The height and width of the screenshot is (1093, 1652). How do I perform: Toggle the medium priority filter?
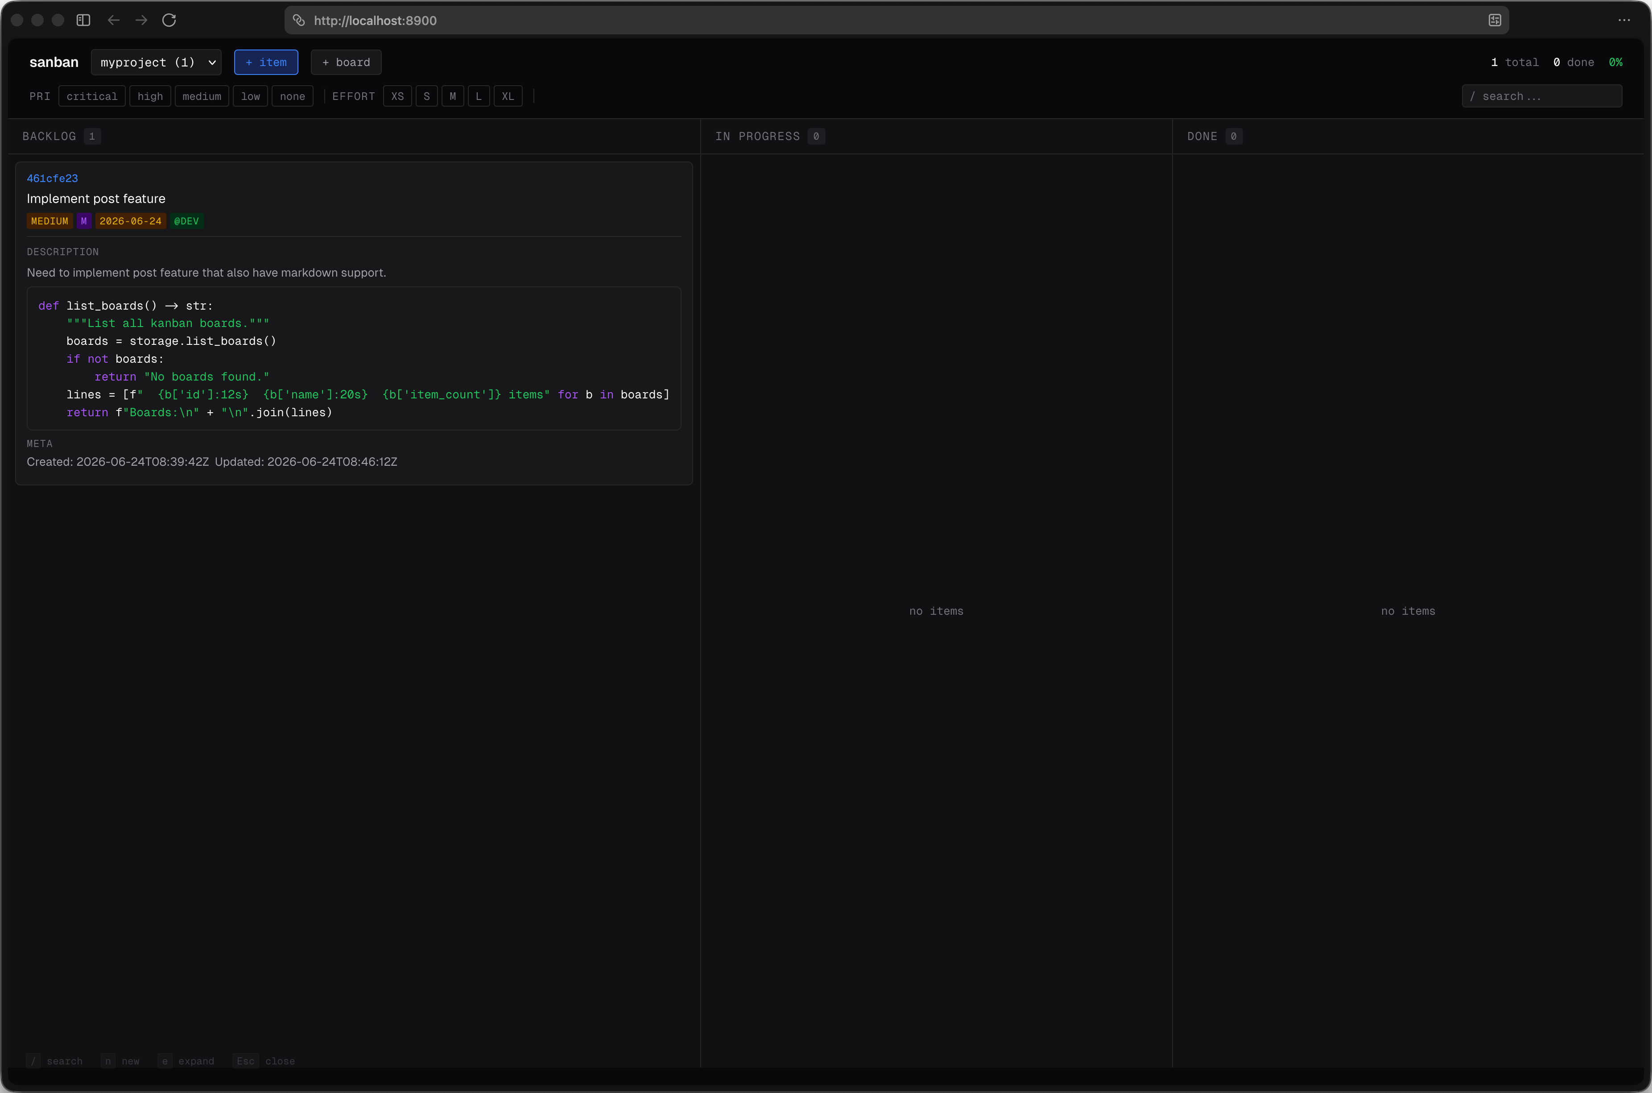202,96
